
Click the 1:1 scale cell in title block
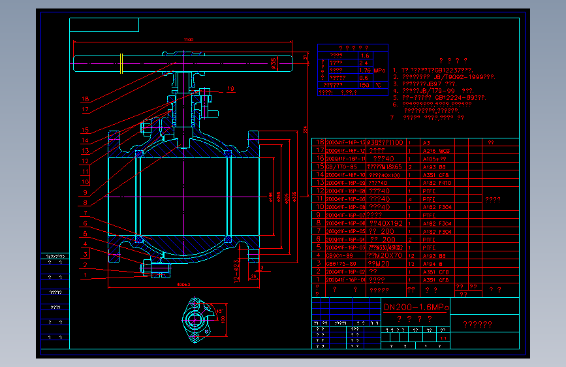point(443,338)
